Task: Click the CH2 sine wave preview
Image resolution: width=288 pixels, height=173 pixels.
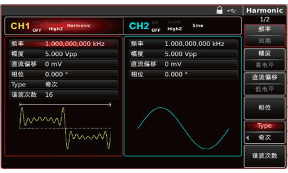Action: tap(183, 128)
